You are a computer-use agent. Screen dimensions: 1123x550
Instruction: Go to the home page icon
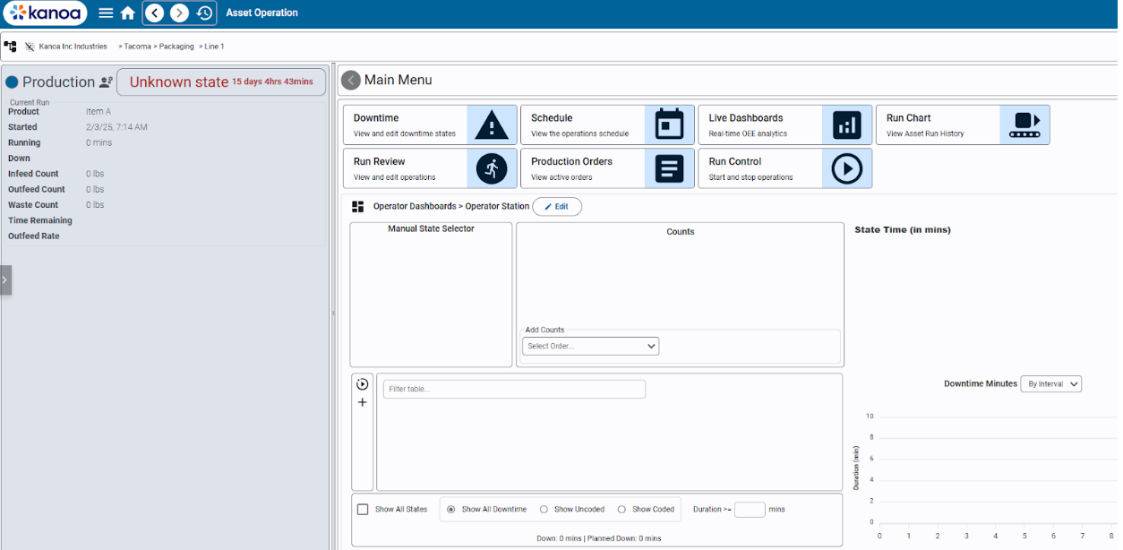coord(128,13)
